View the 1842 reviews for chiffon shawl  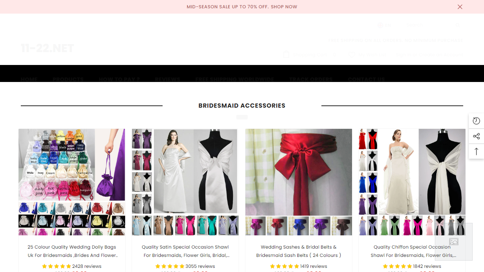[427, 266]
